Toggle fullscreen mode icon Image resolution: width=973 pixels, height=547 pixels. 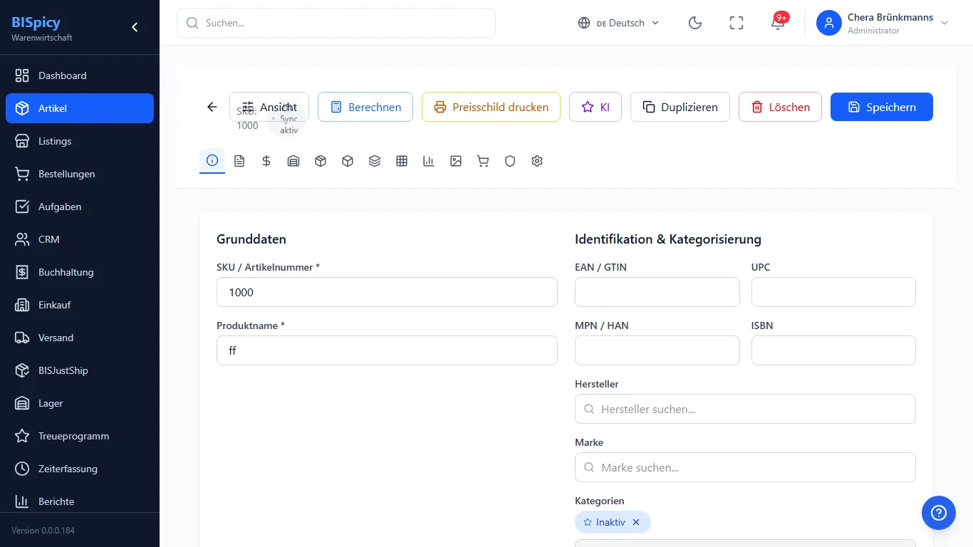(x=737, y=23)
